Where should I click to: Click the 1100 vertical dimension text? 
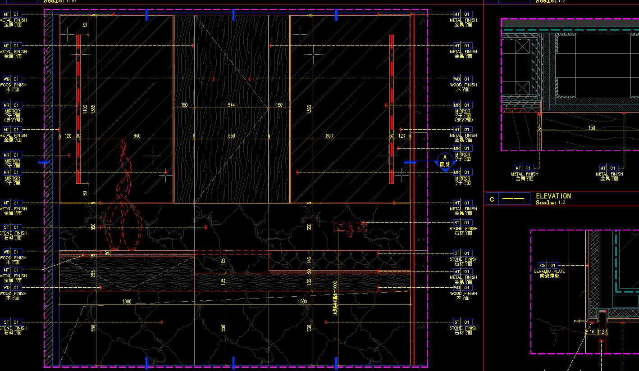click(85, 109)
